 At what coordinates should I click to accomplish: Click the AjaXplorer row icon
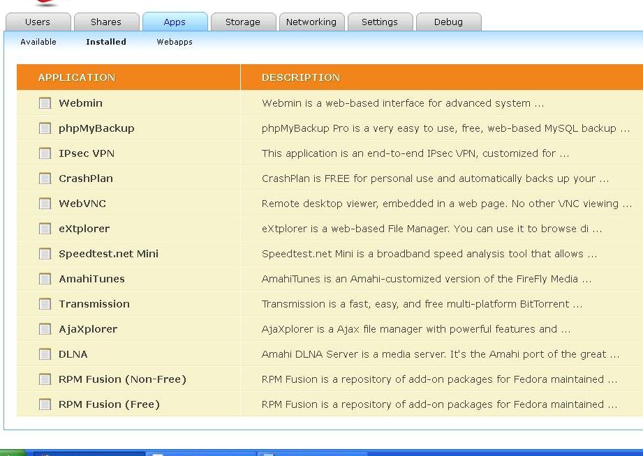coord(45,329)
